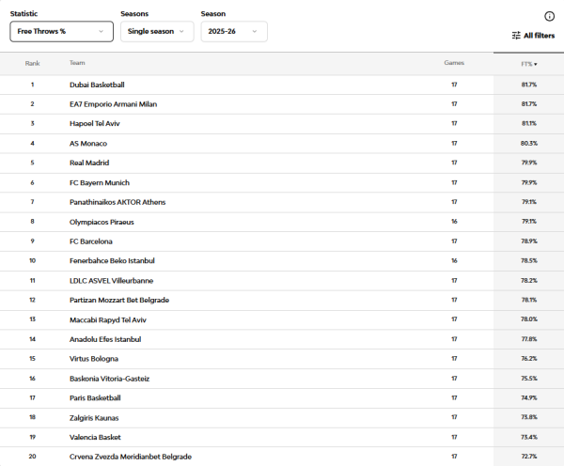The width and height of the screenshot is (564, 466).
Task: Click the Rank column header
Action: (32, 64)
